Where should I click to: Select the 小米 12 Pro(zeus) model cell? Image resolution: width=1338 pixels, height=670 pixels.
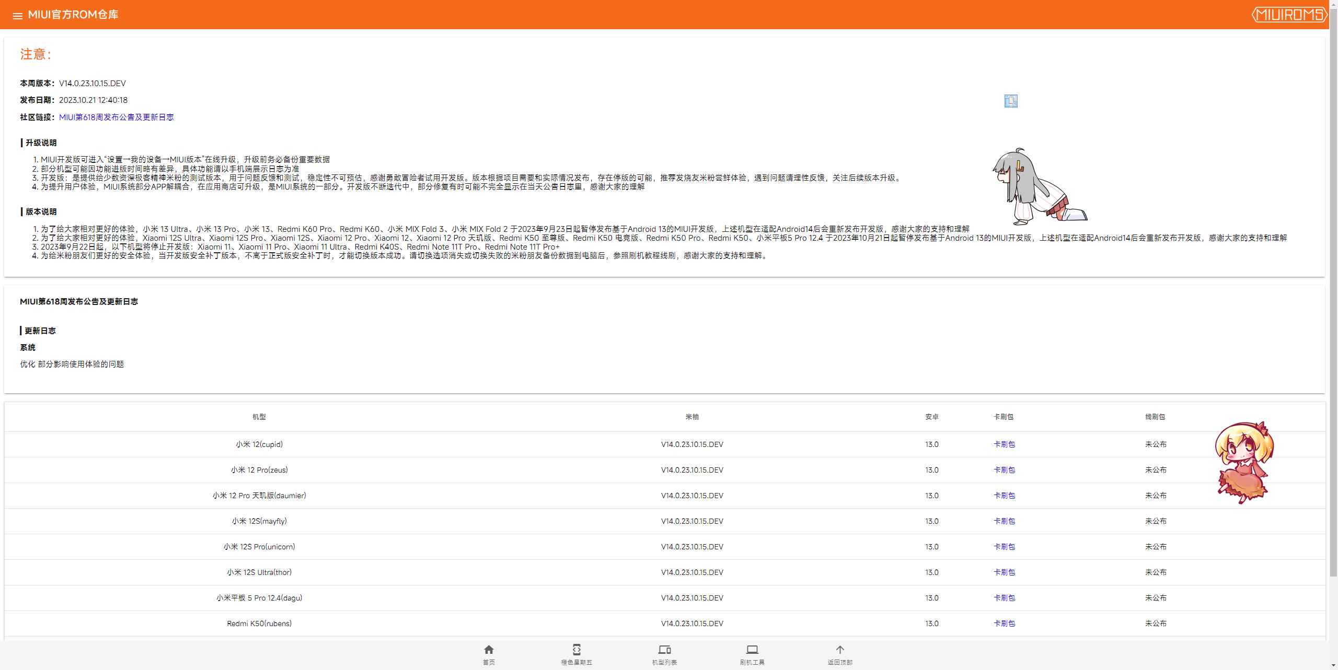pyautogui.click(x=259, y=470)
